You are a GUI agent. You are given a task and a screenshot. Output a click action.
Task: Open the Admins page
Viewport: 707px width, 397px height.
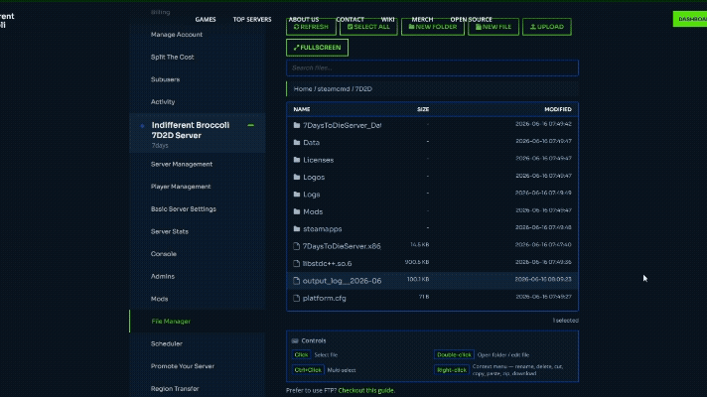(x=162, y=276)
